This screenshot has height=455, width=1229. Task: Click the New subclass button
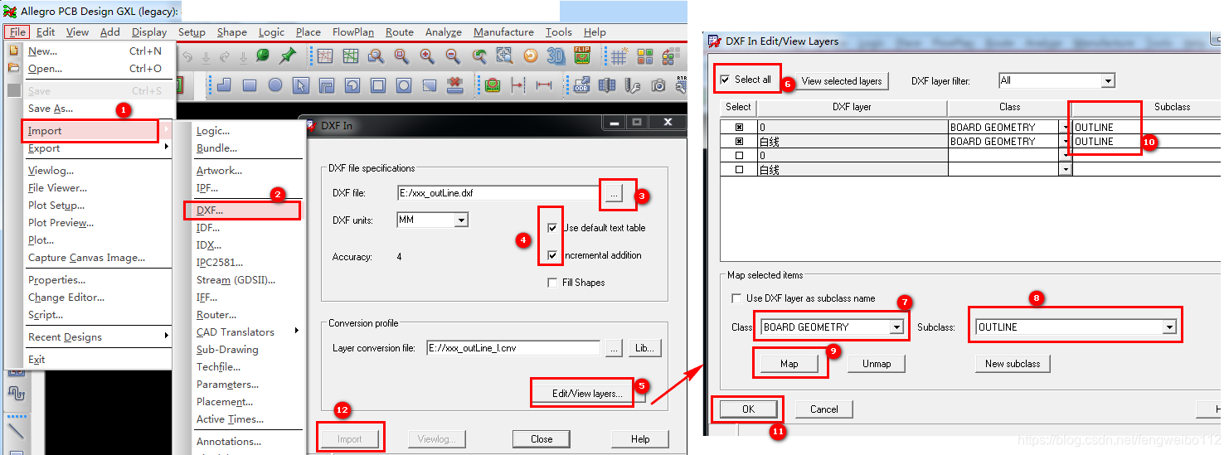[1013, 364]
